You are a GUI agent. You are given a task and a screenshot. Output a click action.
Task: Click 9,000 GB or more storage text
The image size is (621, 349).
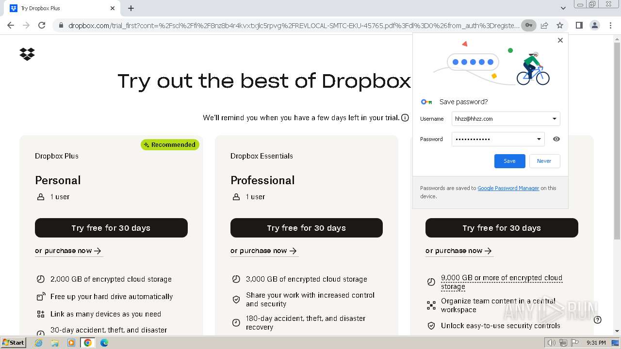point(502,282)
